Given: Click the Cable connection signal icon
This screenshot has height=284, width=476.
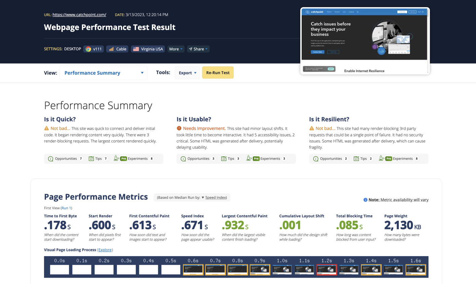Looking at the screenshot, I should point(111,49).
